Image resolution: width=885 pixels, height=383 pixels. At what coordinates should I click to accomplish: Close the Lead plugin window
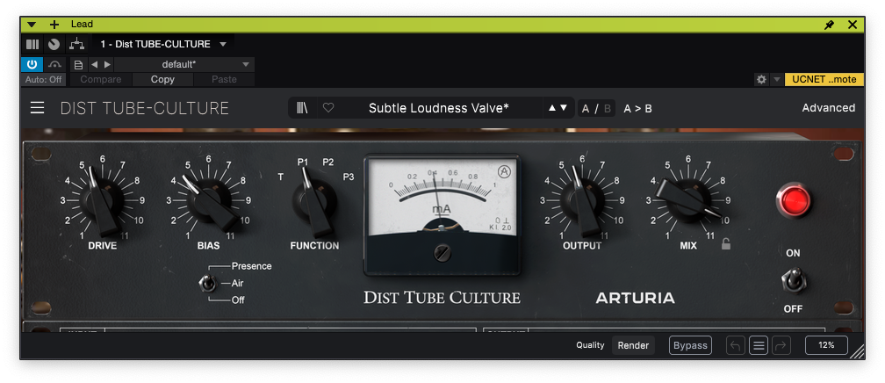pos(853,25)
